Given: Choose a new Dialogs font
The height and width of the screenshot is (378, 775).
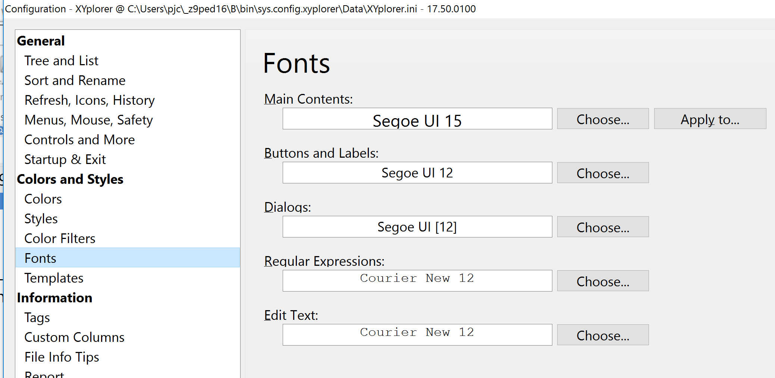Looking at the screenshot, I should [603, 227].
